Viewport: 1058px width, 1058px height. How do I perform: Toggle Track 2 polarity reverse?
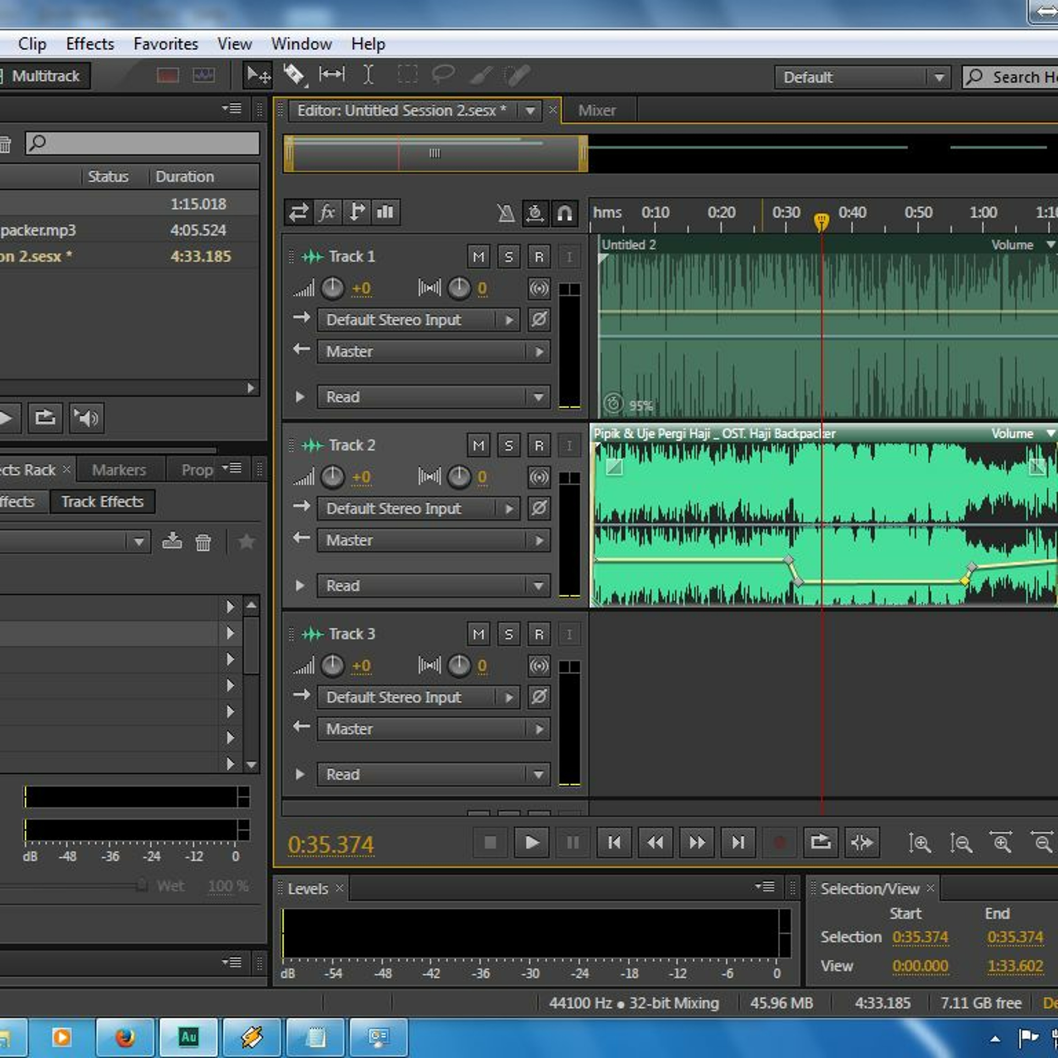click(x=539, y=508)
